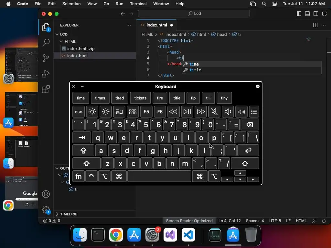The height and width of the screenshot is (248, 331).
Task: Open html breadcrumb dropdown
Action: [x=198, y=34]
